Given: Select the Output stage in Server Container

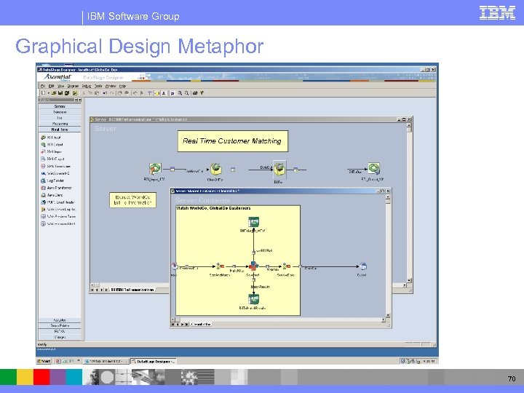Looking at the screenshot, I should pyautogui.click(x=362, y=266).
